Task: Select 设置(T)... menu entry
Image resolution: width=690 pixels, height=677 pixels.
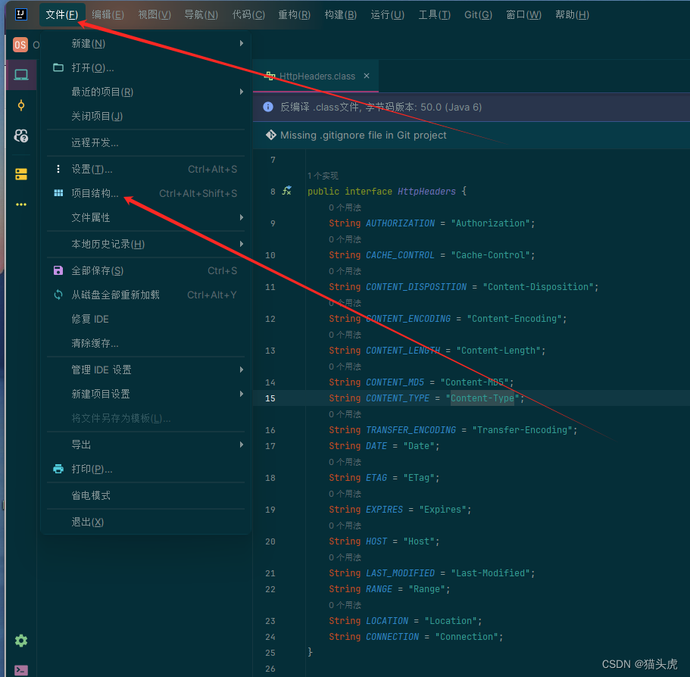Action: pyautogui.click(x=145, y=169)
